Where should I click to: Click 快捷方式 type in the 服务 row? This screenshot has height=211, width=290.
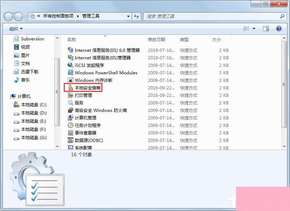click(x=189, y=103)
